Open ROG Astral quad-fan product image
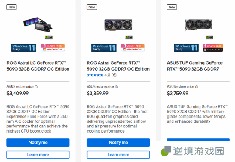Viewport: 235px width, 162px height. click(x=118, y=25)
